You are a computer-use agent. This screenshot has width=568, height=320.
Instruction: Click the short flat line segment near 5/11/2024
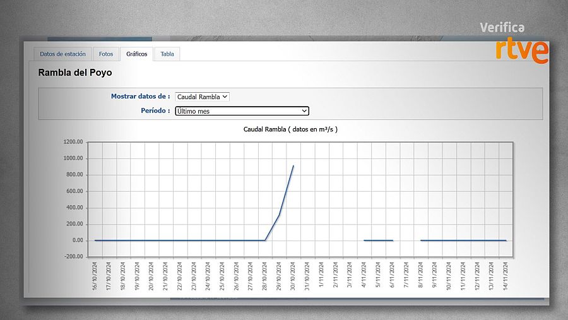pyautogui.click(x=379, y=240)
